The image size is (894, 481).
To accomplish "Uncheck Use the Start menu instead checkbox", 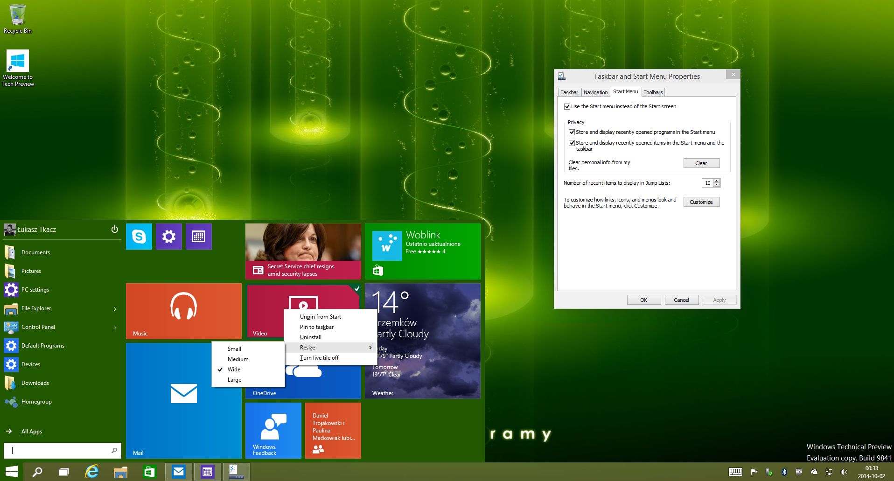I will [567, 107].
